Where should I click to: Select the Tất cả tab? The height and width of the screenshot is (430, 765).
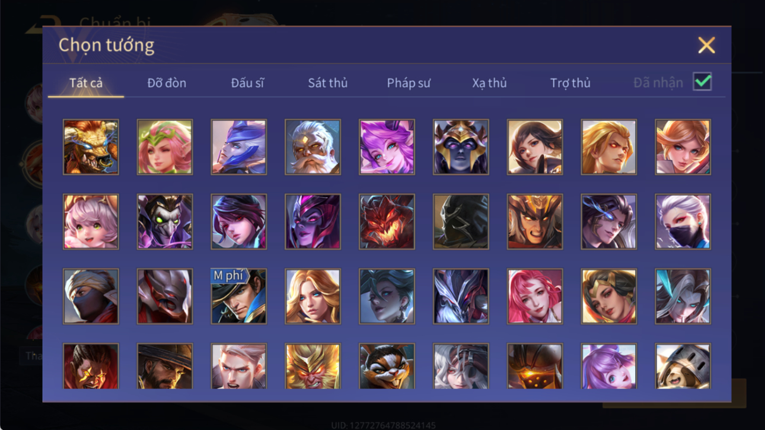coord(86,83)
